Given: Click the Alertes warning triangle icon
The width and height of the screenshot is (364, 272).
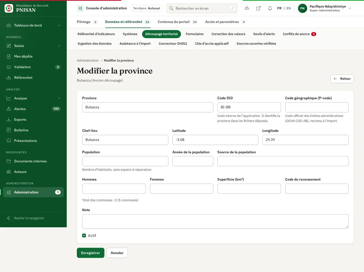Looking at the screenshot, I should [x=9, y=109].
